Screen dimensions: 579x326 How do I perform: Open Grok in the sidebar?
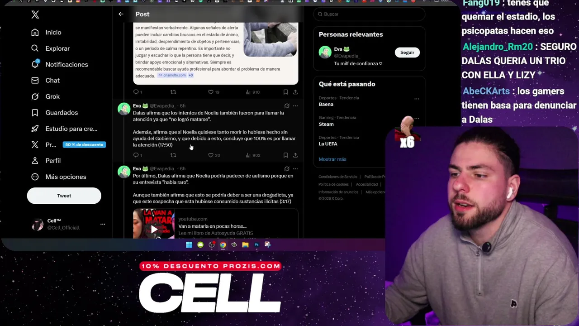(45, 96)
